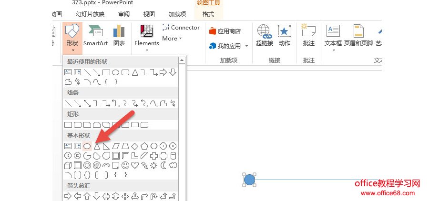Select the lightning bolt shape
429x201 pixels.
click(144, 165)
